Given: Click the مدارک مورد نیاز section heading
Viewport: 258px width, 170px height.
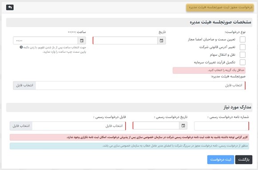Looking at the screenshot, I should click(x=237, y=107).
